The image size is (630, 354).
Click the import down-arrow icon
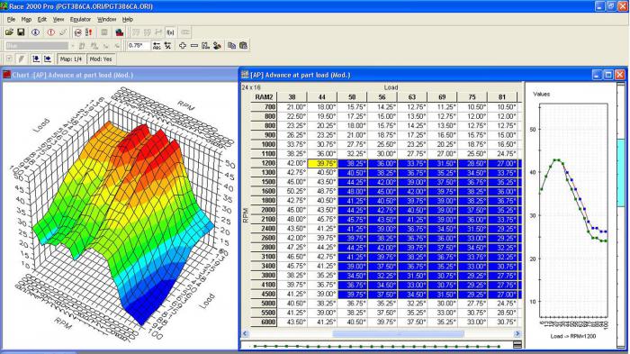[x=36, y=59]
